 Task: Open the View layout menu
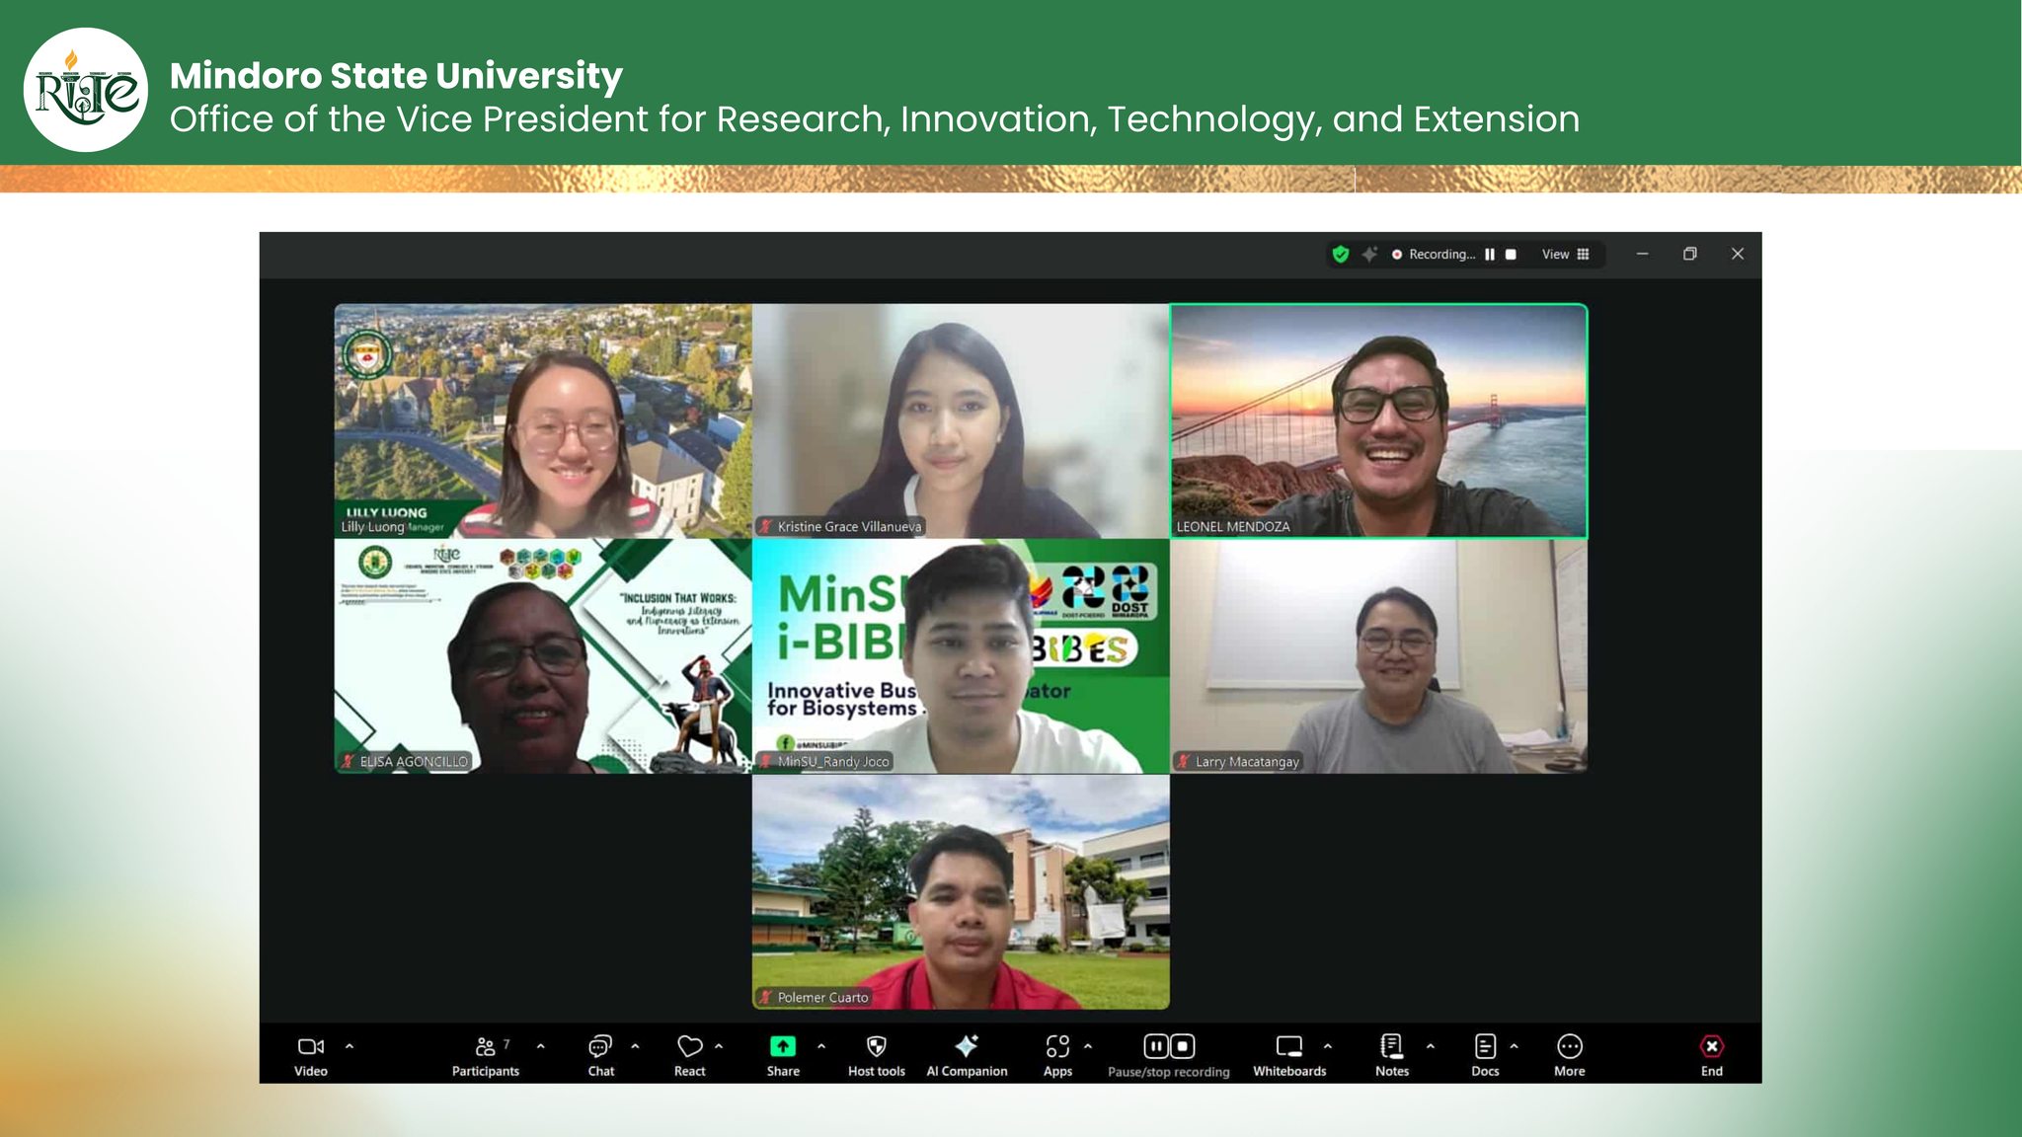(1565, 254)
